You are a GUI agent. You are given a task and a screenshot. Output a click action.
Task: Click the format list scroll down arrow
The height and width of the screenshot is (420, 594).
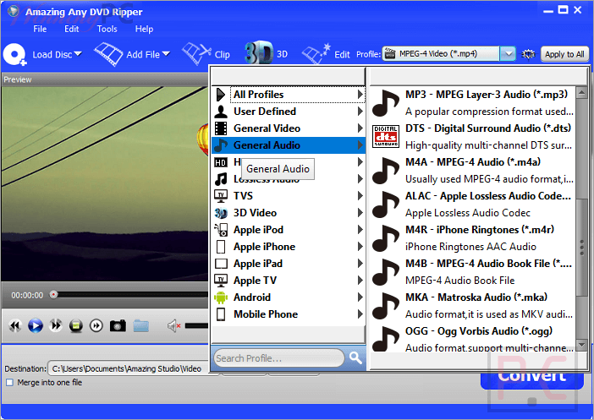coord(581,345)
